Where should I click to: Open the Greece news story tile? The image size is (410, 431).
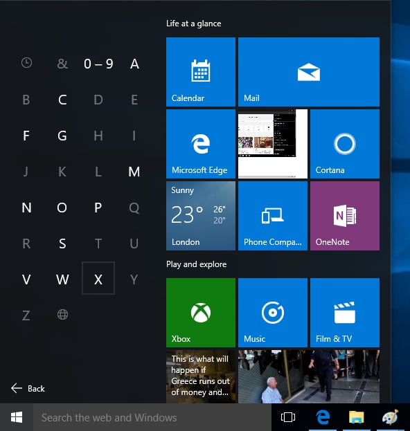coord(201,376)
